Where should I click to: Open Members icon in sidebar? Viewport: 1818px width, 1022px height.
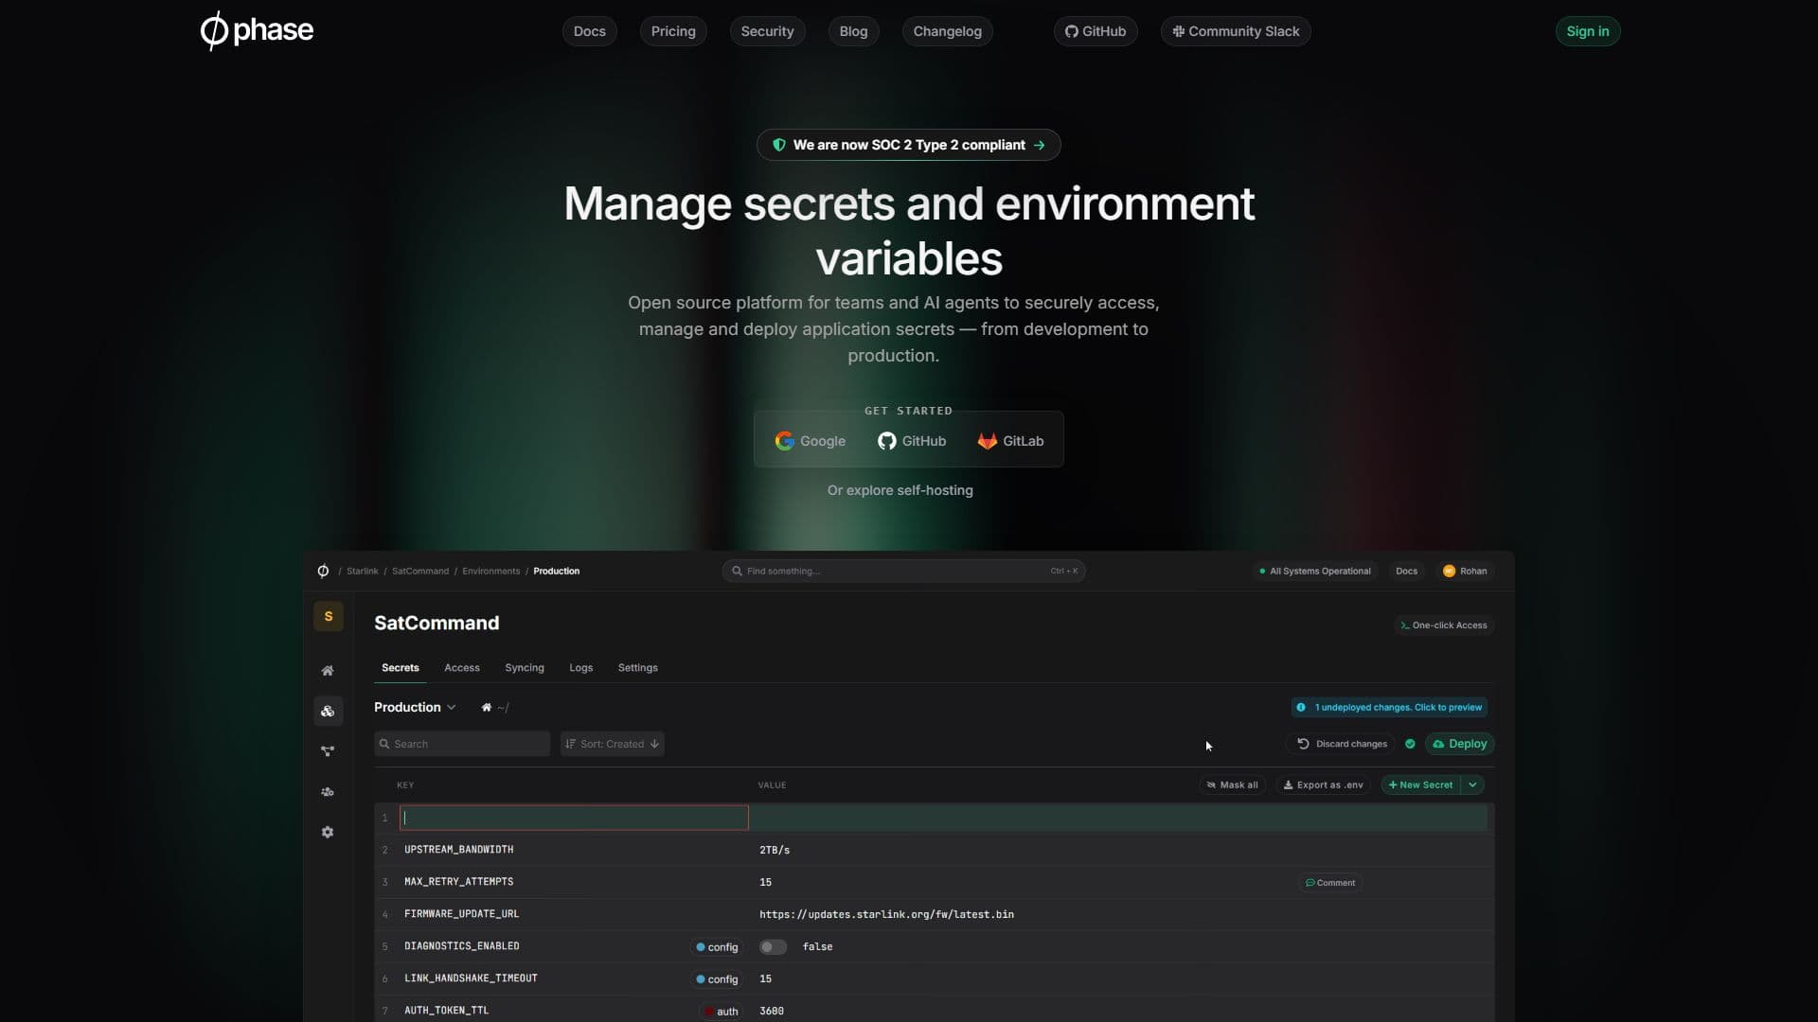point(328,792)
